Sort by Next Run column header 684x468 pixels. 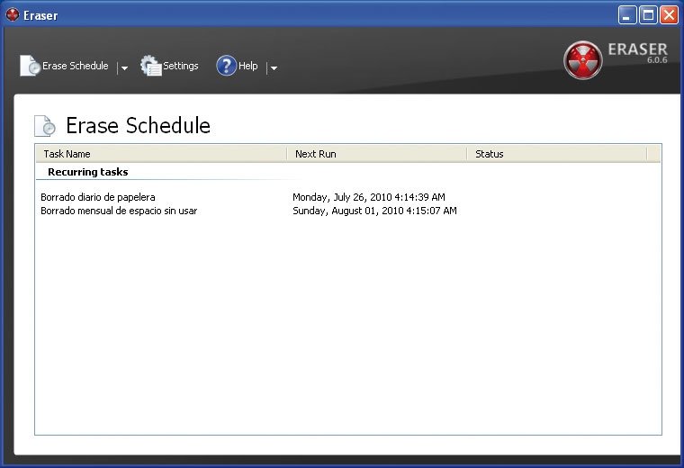coord(377,154)
